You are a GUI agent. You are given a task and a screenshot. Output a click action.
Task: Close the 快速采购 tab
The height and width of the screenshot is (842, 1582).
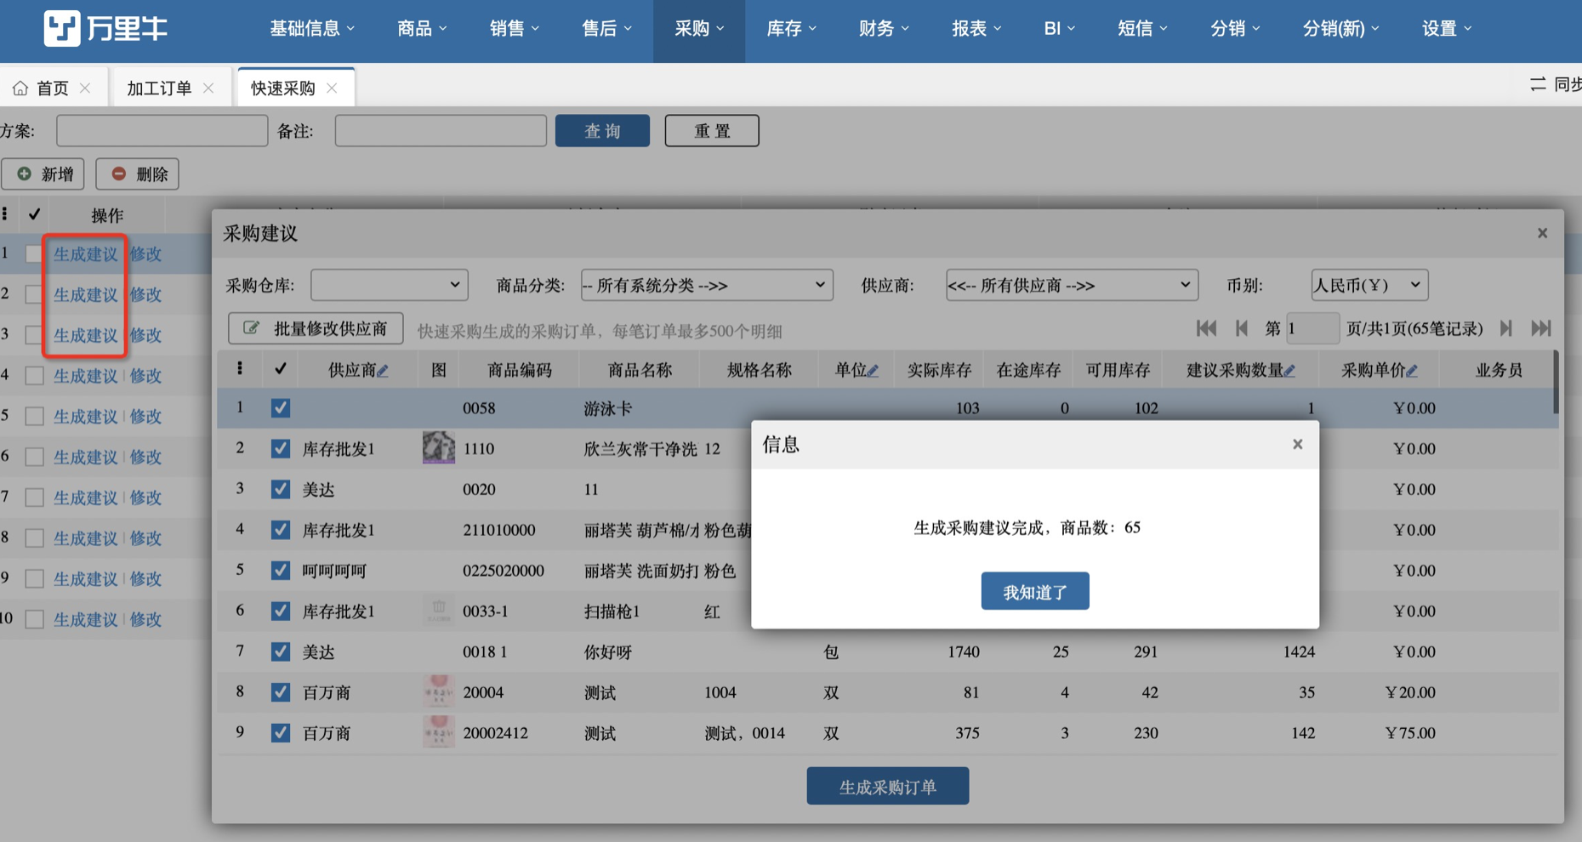coord(332,88)
